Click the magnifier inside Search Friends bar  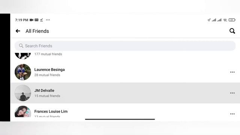click(x=21, y=46)
